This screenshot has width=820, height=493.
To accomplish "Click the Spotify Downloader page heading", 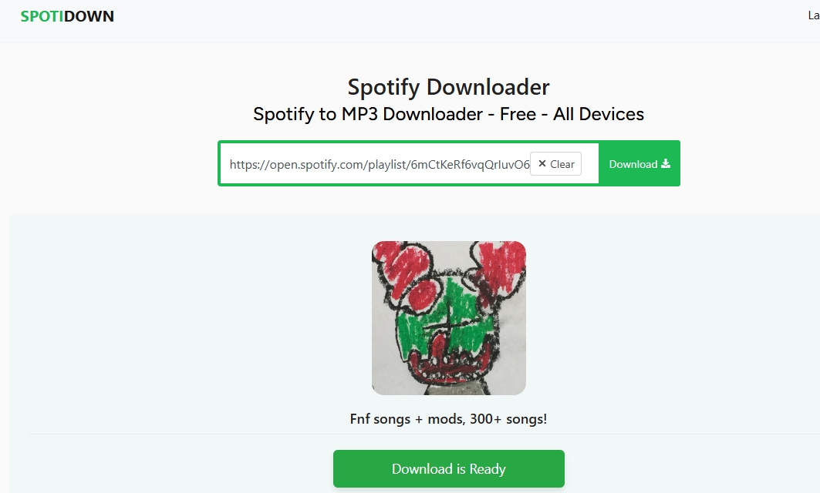I will [x=448, y=87].
